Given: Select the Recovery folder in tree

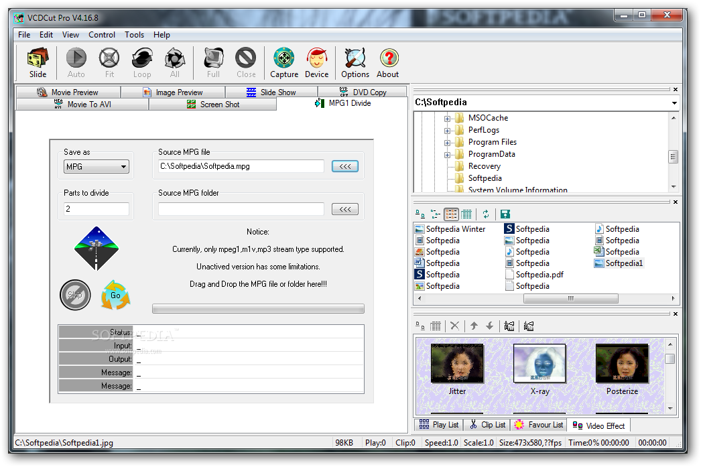Looking at the screenshot, I should (484, 166).
